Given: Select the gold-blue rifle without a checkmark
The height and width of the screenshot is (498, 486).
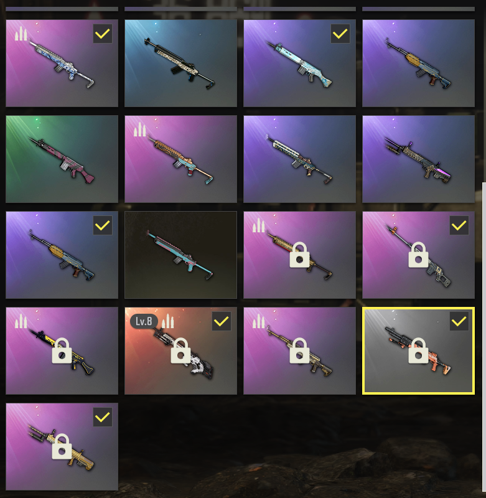Looking at the screenshot, I should (418, 63).
